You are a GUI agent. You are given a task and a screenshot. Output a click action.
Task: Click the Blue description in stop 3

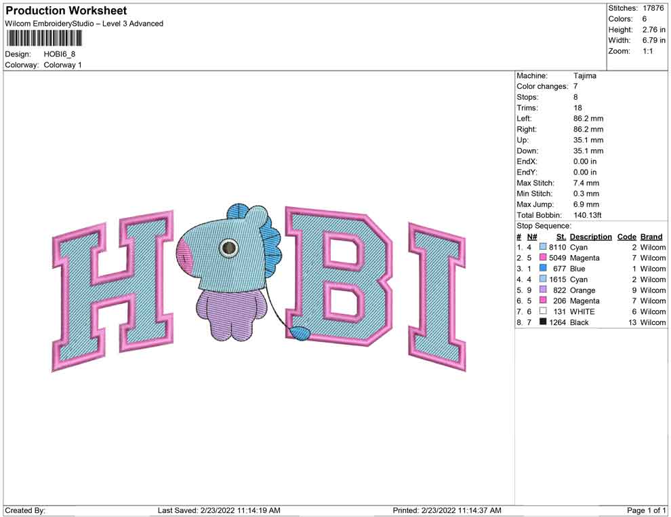point(577,269)
